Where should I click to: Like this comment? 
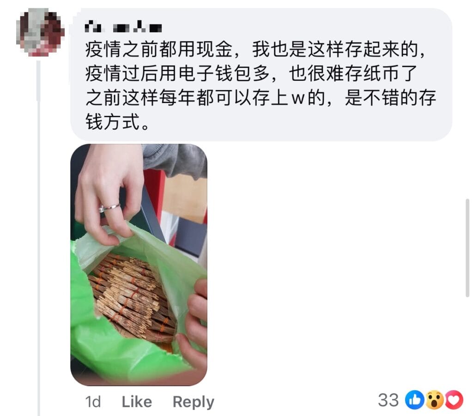137,402
